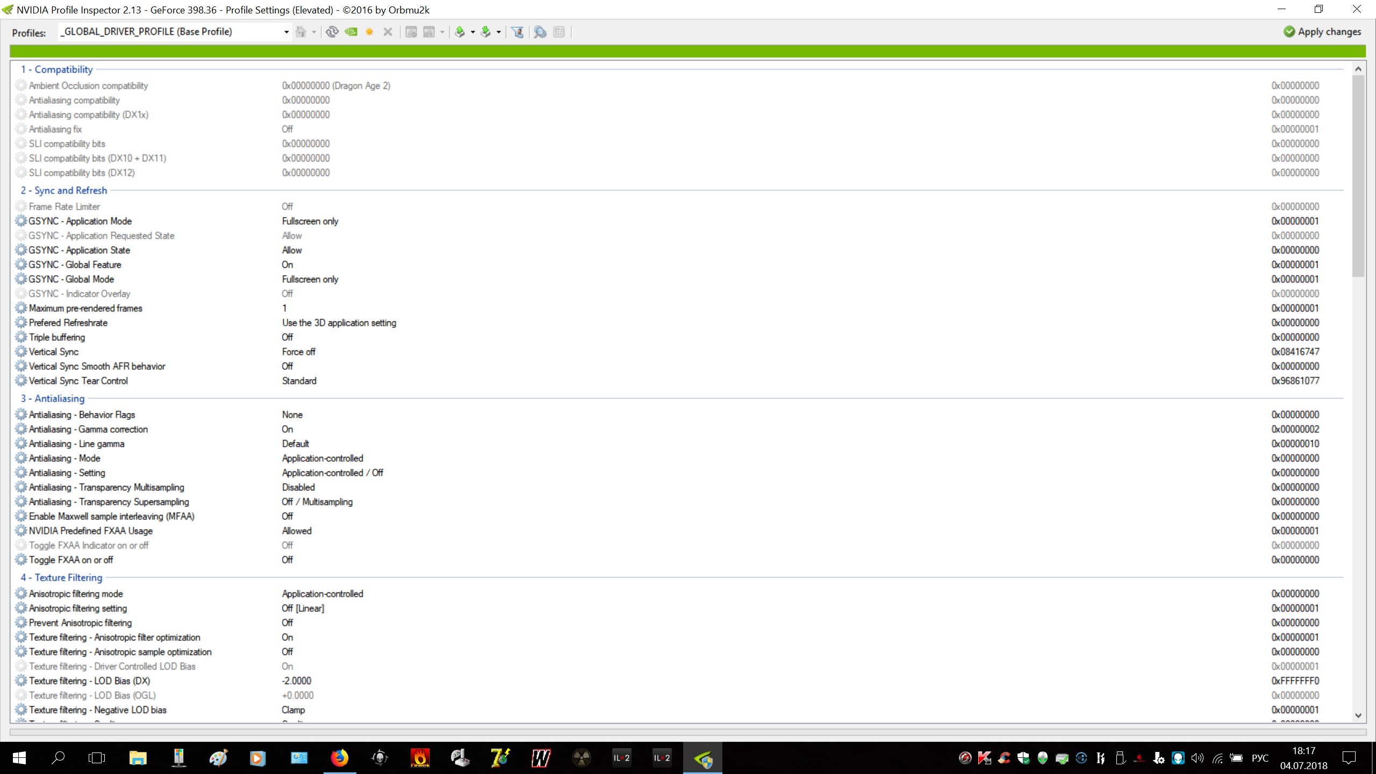
Task: Click gear beside Texture filtering - LOD Bias (DX)
Action: (x=21, y=680)
